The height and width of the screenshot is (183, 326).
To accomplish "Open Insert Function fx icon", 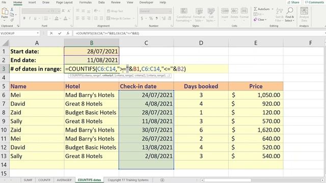I will coord(68,33).
